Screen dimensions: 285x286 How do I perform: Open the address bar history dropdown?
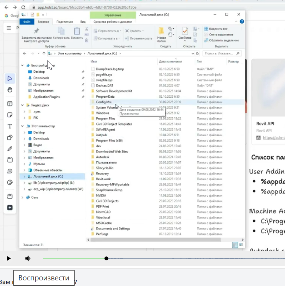(193, 53)
